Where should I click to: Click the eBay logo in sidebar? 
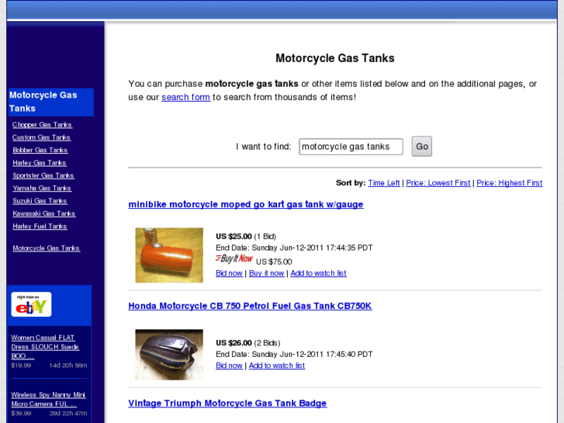point(31,304)
